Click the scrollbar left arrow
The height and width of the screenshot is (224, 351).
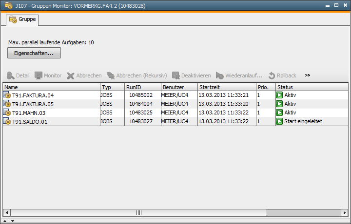point(6,213)
